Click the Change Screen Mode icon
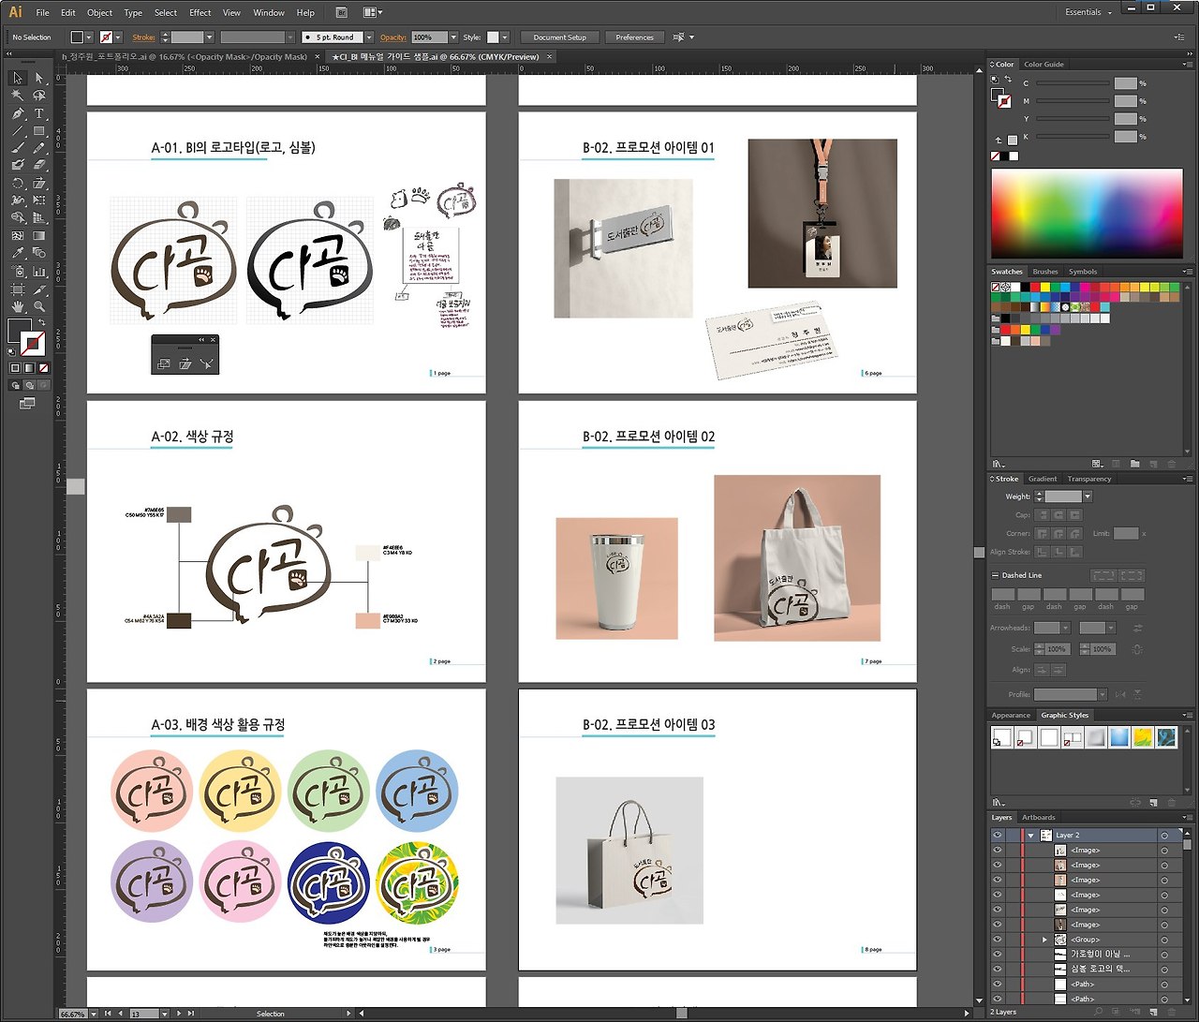The height and width of the screenshot is (1022, 1199). coord(27,404)
